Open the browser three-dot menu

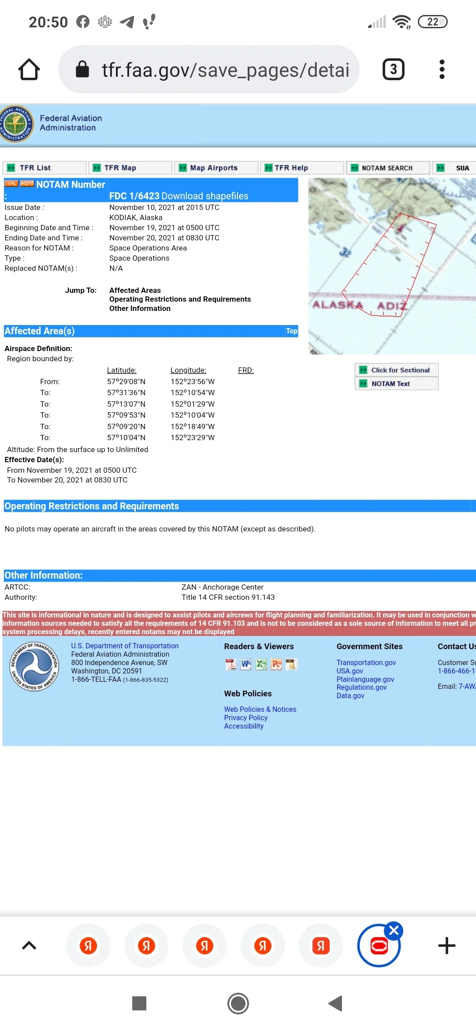point(442,69)
